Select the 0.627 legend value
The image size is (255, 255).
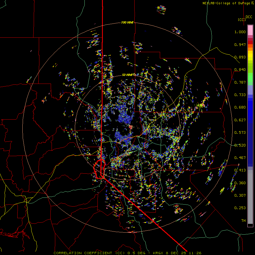[x=240, y=120]
